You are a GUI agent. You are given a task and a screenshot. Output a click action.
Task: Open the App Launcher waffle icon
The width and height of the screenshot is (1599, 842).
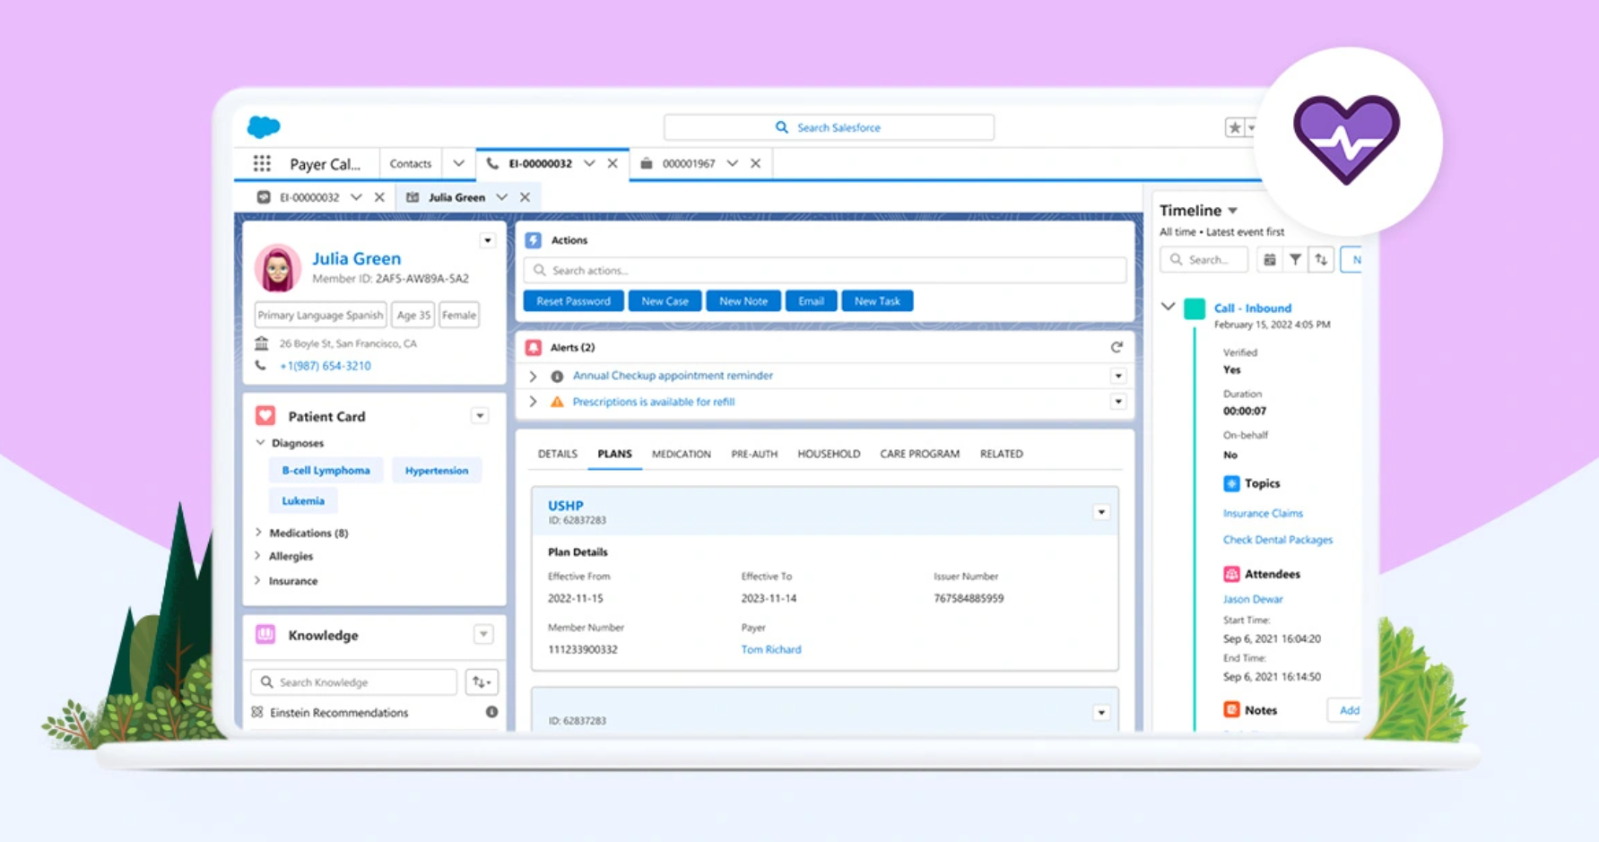click(261, 162)
